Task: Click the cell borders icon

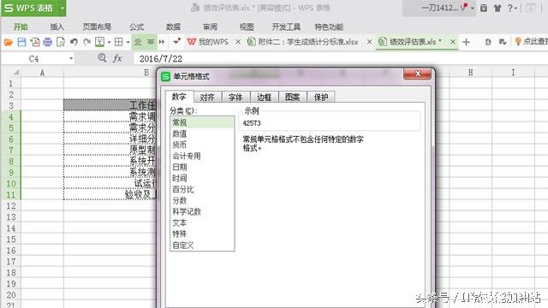Action: [119, 42]
